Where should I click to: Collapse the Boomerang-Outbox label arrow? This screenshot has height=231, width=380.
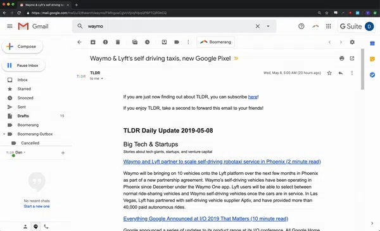[4, 134]
